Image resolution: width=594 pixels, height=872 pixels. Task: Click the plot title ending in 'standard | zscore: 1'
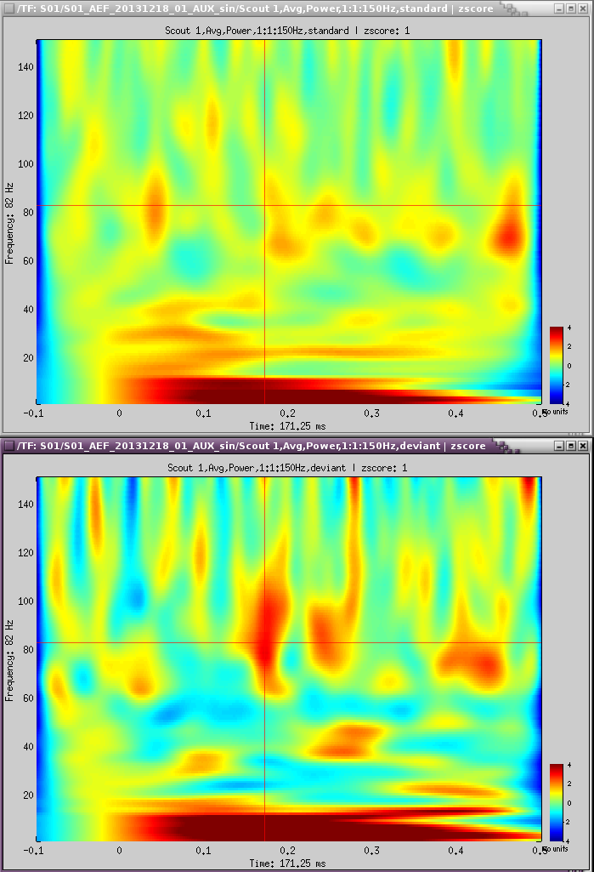[288, 31]
